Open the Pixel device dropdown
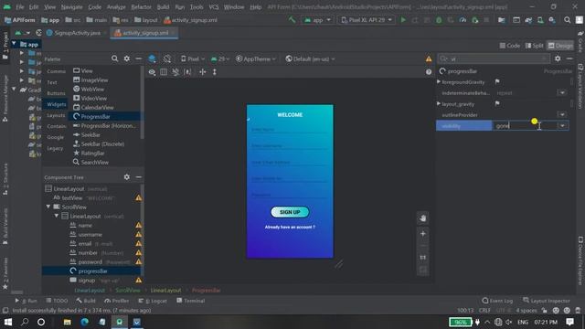 193,58
